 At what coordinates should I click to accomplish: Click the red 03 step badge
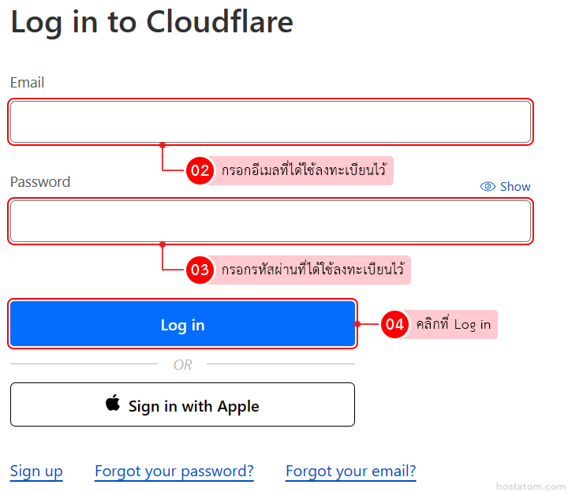click(200, 270)
